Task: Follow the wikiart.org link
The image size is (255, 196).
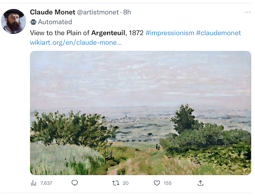Action: pos(76,42)
